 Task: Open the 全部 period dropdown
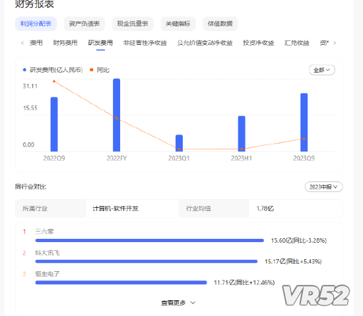click(x=322, y=70)
